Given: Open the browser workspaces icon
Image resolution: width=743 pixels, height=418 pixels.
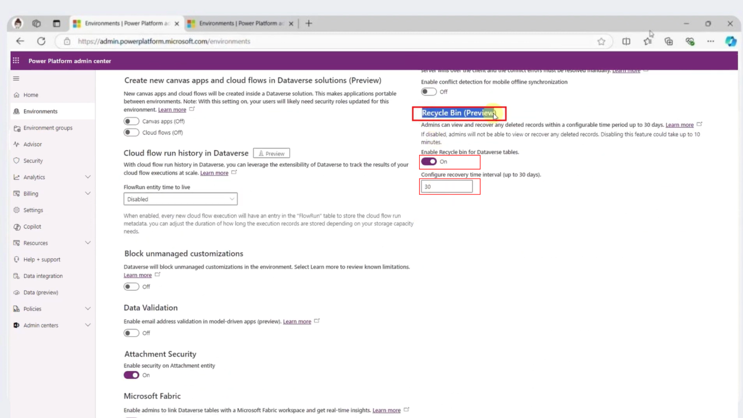Looking at the screenshot, I should click(x=36, y=24).
